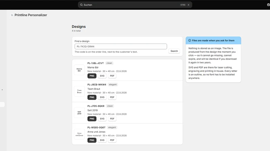
Task: Download SVG for Anna und Jonas design
Action: point(102,140)
